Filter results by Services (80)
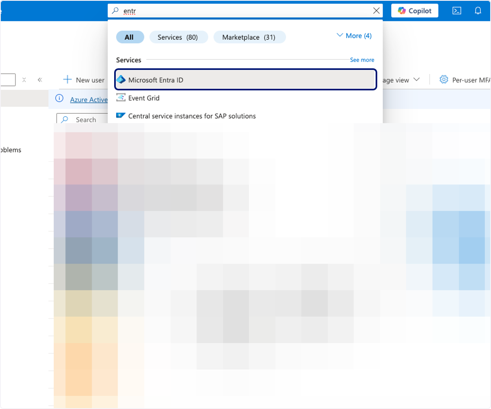The image size is (491, 409). [179, 37]
